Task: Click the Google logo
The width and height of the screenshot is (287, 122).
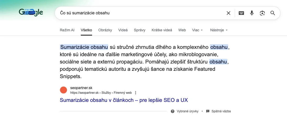Action: (31, 13)
